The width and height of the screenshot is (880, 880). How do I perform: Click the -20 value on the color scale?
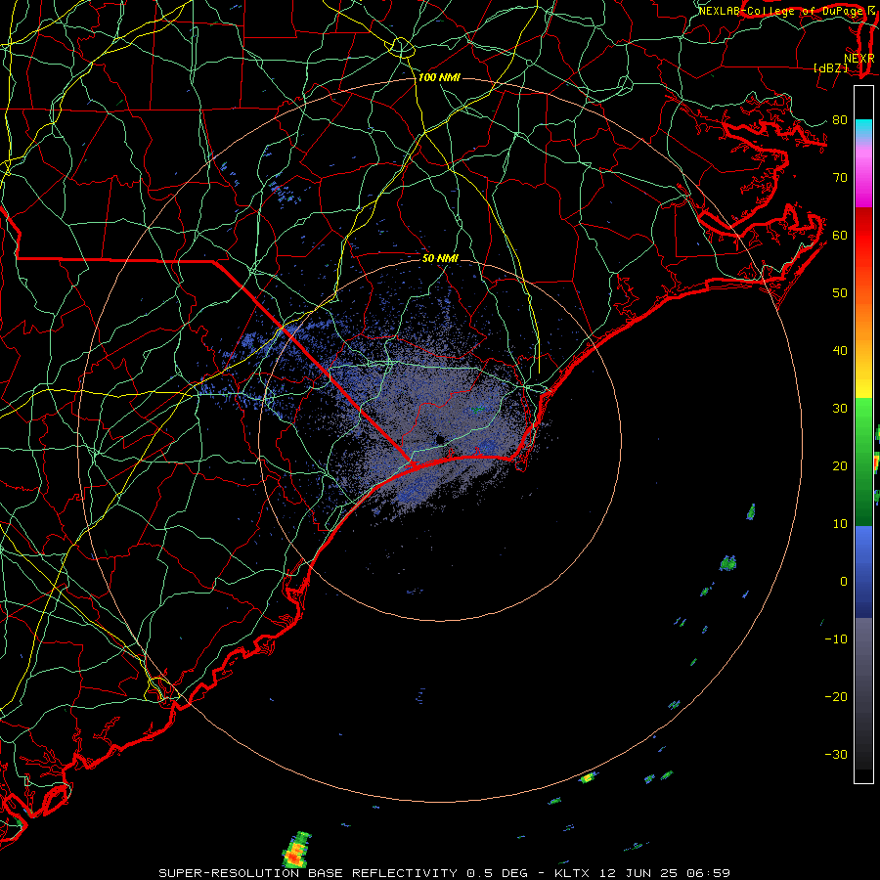coord(836,696)
